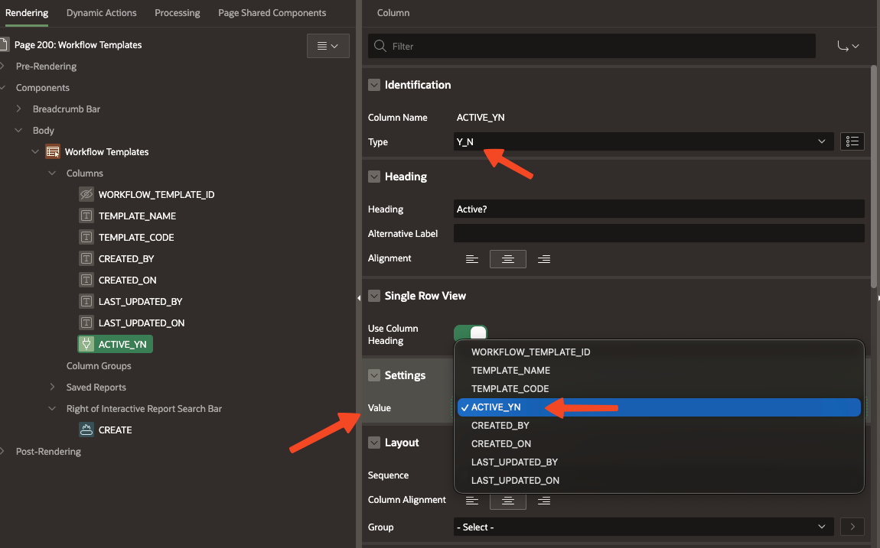
Task: Switch to the Processing tab
Action: (x=178, y=12)
